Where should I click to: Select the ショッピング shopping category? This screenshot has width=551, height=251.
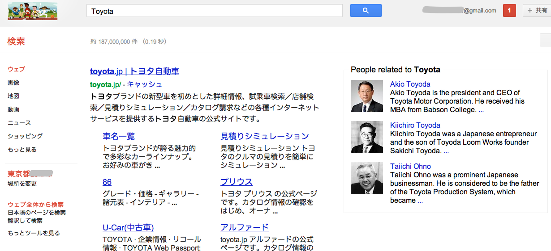25,136
